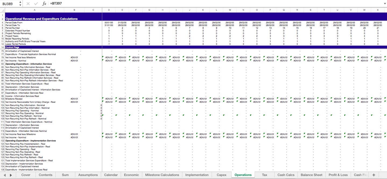Click into the formula bar showing =BT397
The image size is (387, 179).
[x=215, y=4]
